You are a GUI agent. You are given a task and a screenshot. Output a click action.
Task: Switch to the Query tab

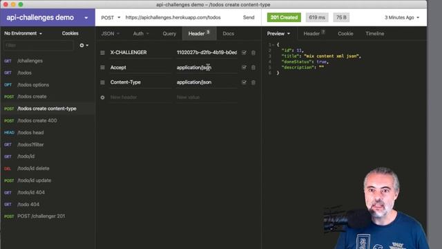(x=169, y=34)
